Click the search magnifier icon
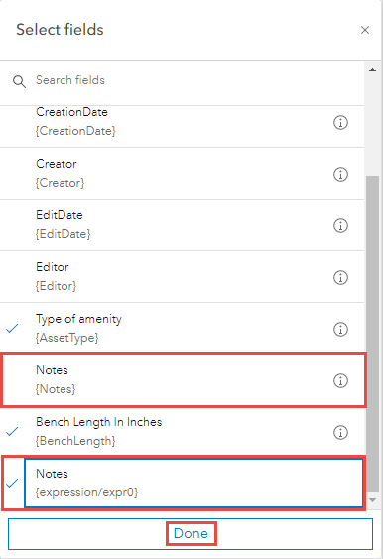Image resolution: width=383 pixels, height=559 pixels. pos(19,81)
